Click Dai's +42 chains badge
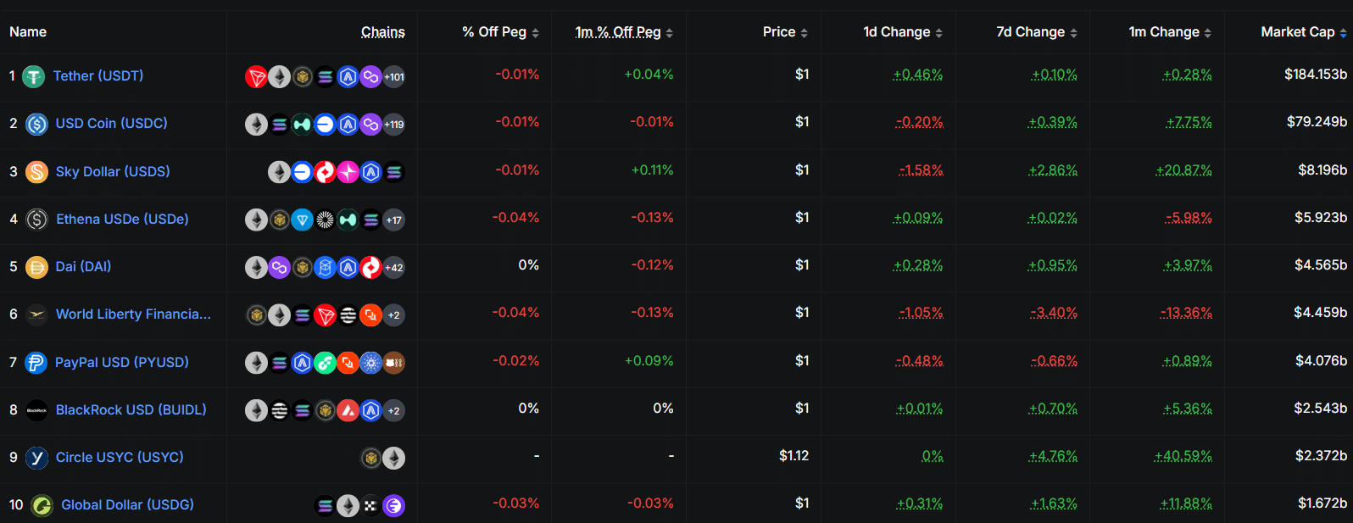 click(394, 268)
